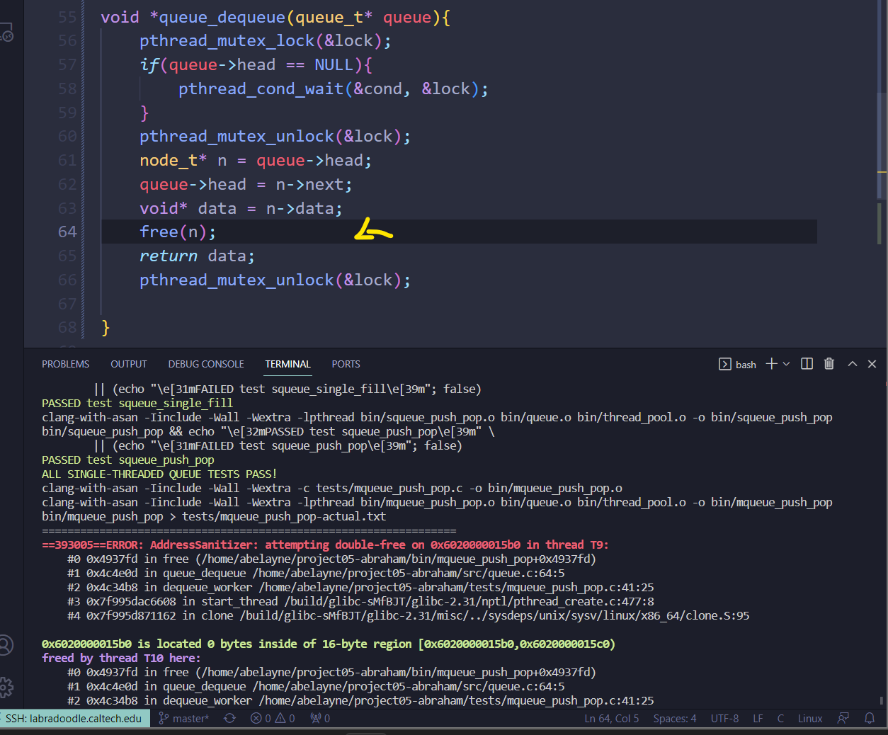The image size is (888, 735).
Task: Kill the terminal using the trash icon
Action: (x=829, y=363)
